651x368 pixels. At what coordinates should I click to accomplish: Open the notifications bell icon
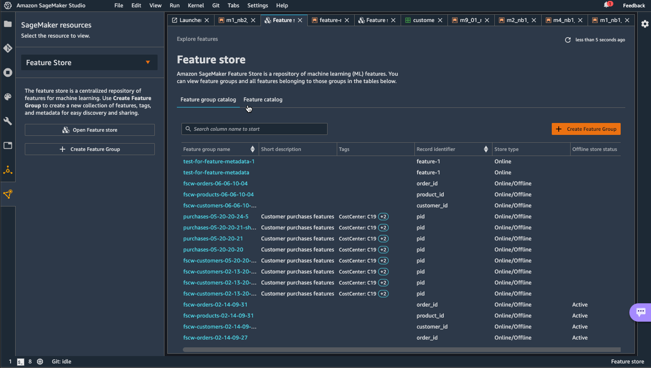point(607,5)
